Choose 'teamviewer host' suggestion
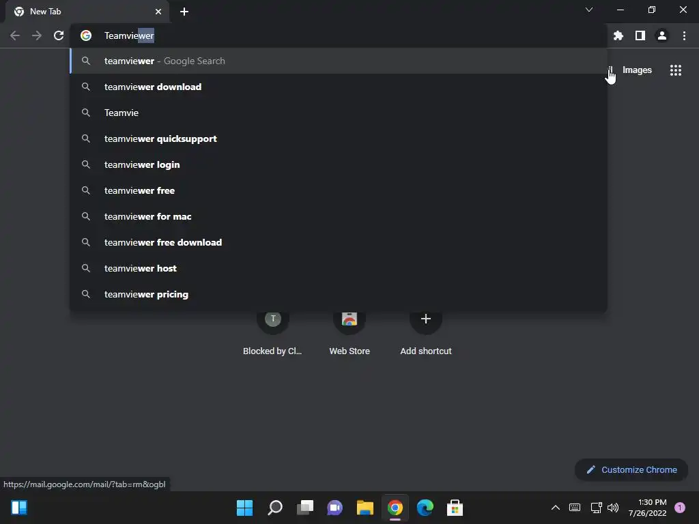 (339, 268)
